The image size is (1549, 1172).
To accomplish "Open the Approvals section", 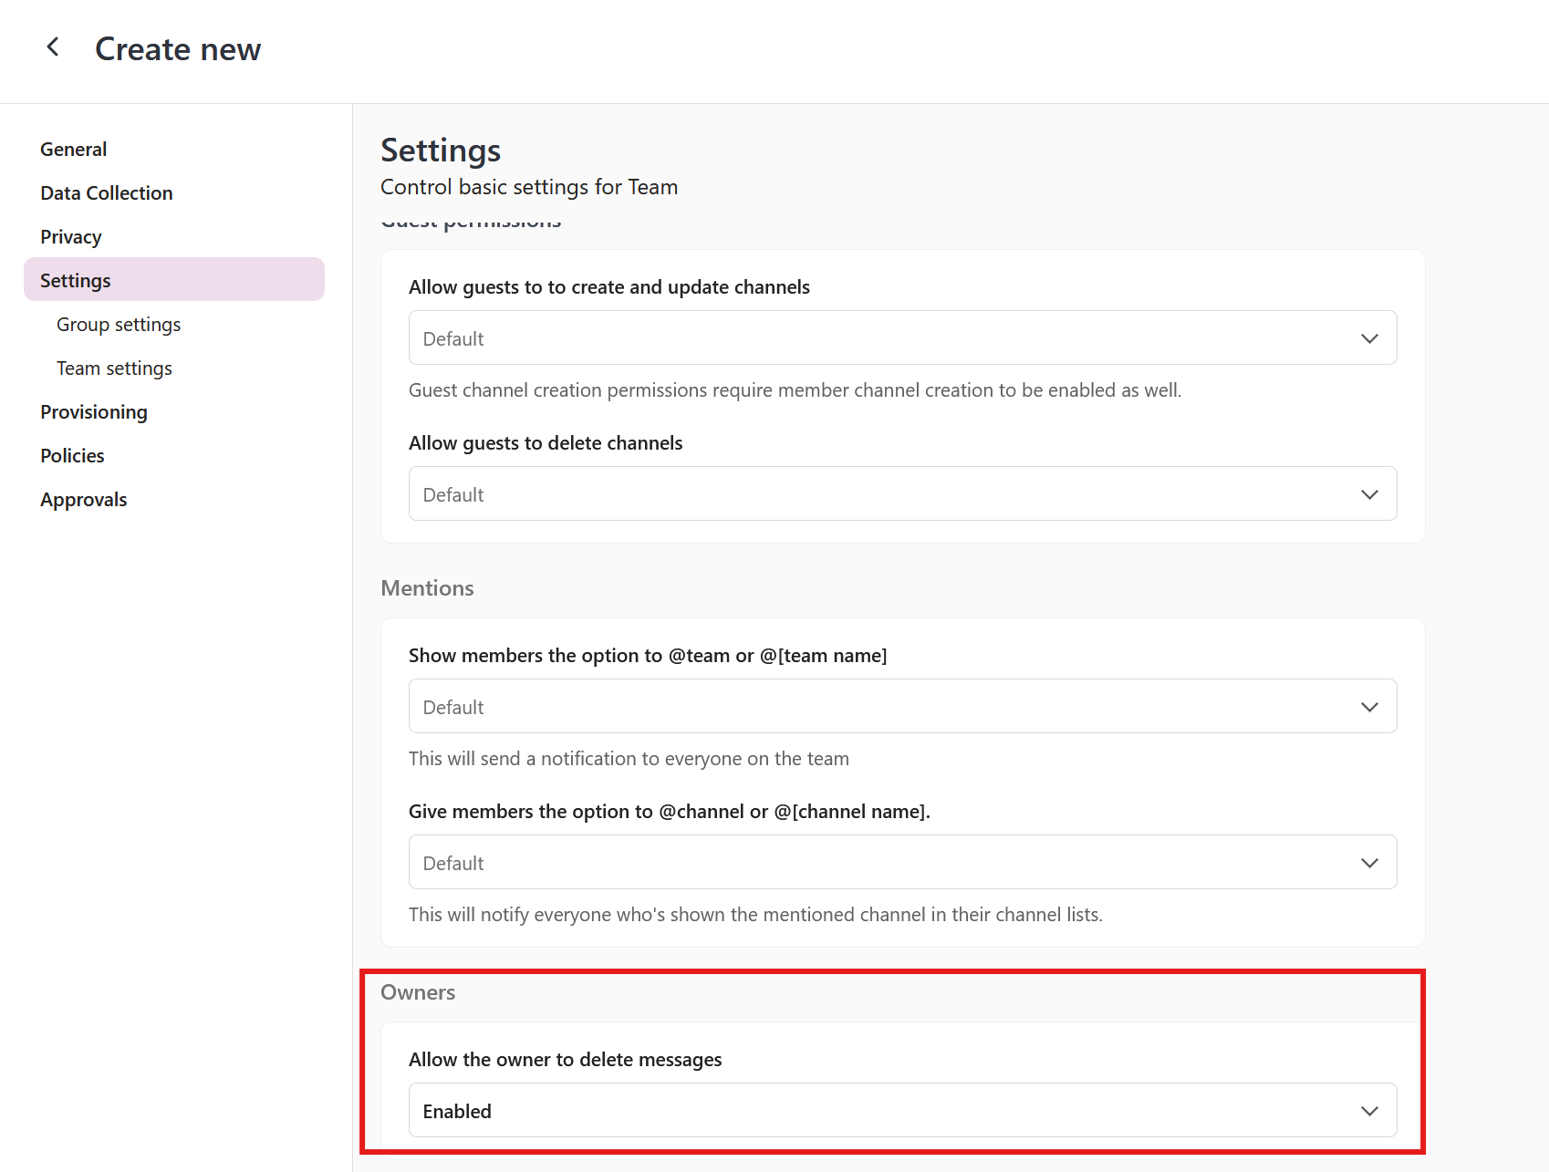I will coord(83,499).
